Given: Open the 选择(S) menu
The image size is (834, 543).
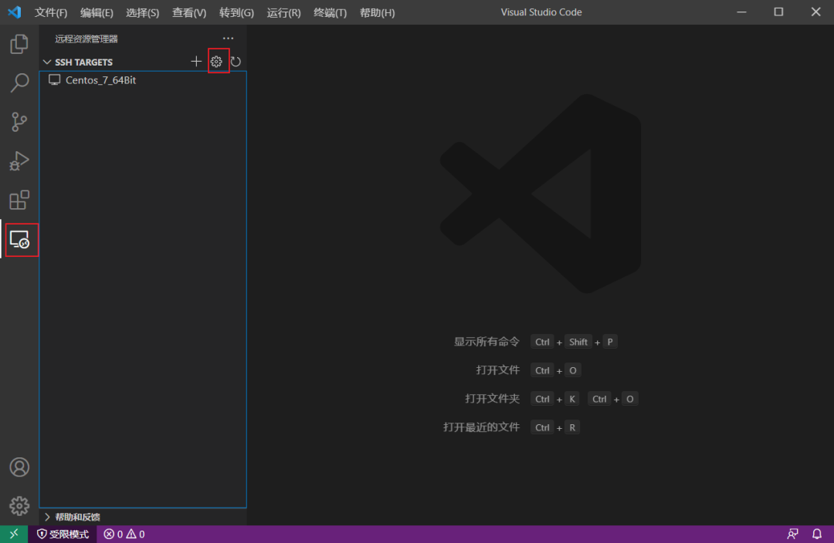Looking at the screenshot, I should [142, 12].
